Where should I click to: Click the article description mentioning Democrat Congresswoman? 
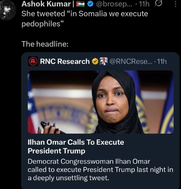[101, 170]
